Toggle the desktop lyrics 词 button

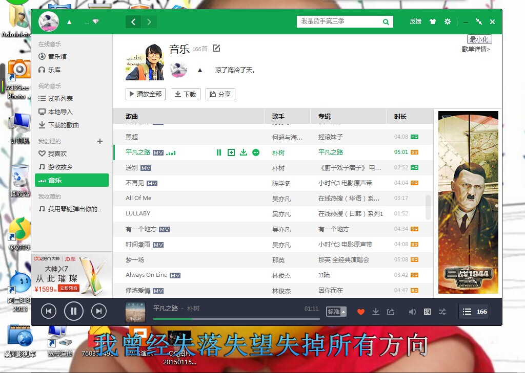[427, 312]
